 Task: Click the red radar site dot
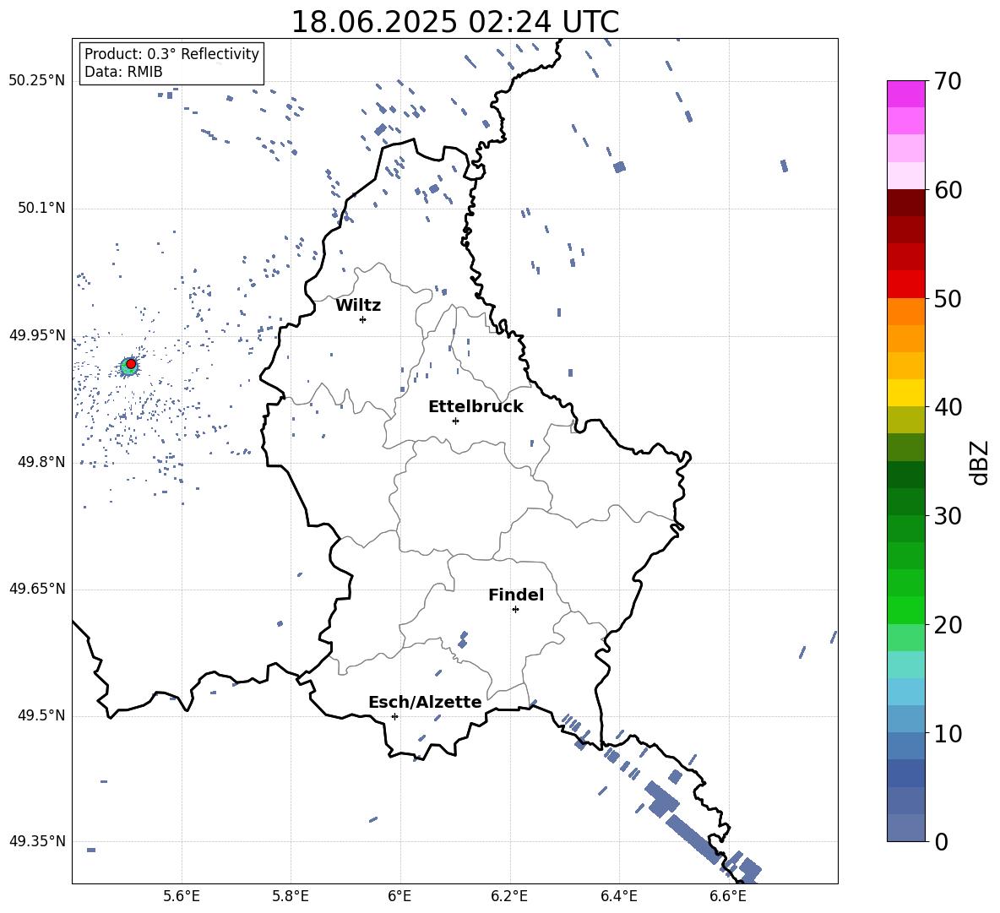[131, 364]
